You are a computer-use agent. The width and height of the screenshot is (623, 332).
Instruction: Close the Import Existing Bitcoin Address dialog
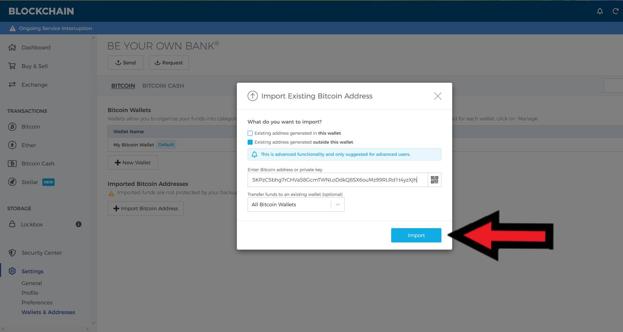click(x=438, y=96)
